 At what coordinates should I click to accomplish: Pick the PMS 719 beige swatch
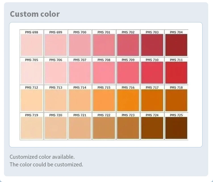[32, 128]
